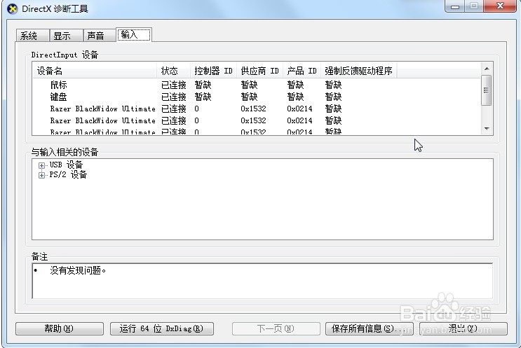Click 0x0214 product ID in first Razer row
The width and height of the screenshot is (521, 348).
coord(299,109)
